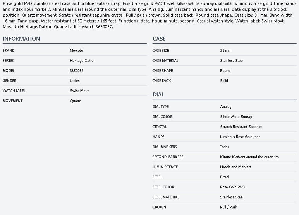Click the INFORMATION section heading
299x215 pixels.
pos(21,39)
